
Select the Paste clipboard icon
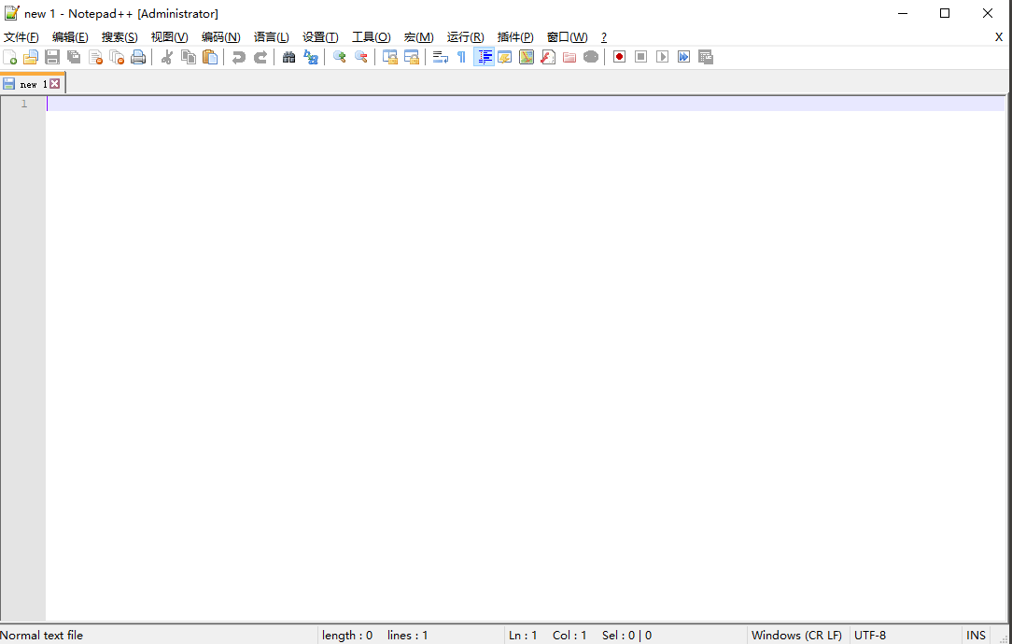(210, 57)
